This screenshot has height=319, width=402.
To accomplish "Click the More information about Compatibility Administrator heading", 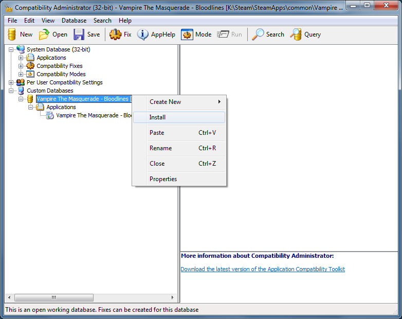I will coord(258,256).
